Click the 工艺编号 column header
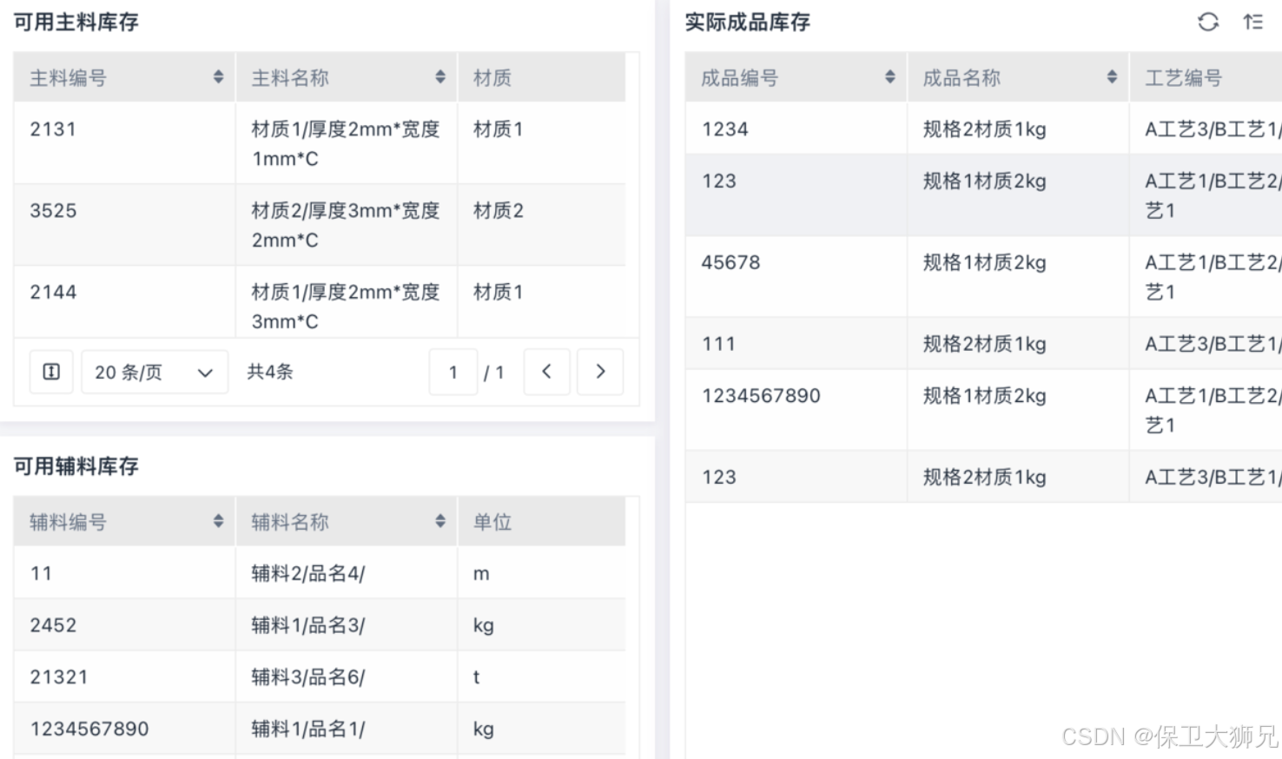The height and width of the screenshot is (759, 1282). (1184, 76)
